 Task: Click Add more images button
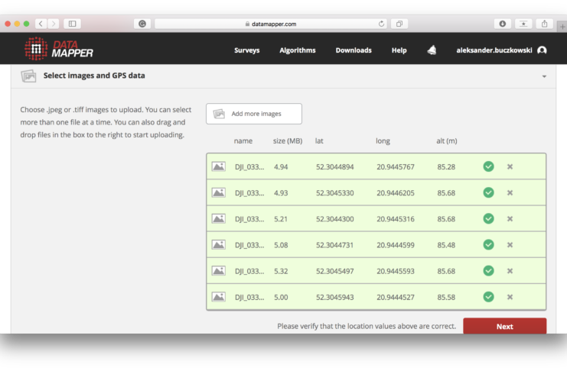click(x=254, y=114)
